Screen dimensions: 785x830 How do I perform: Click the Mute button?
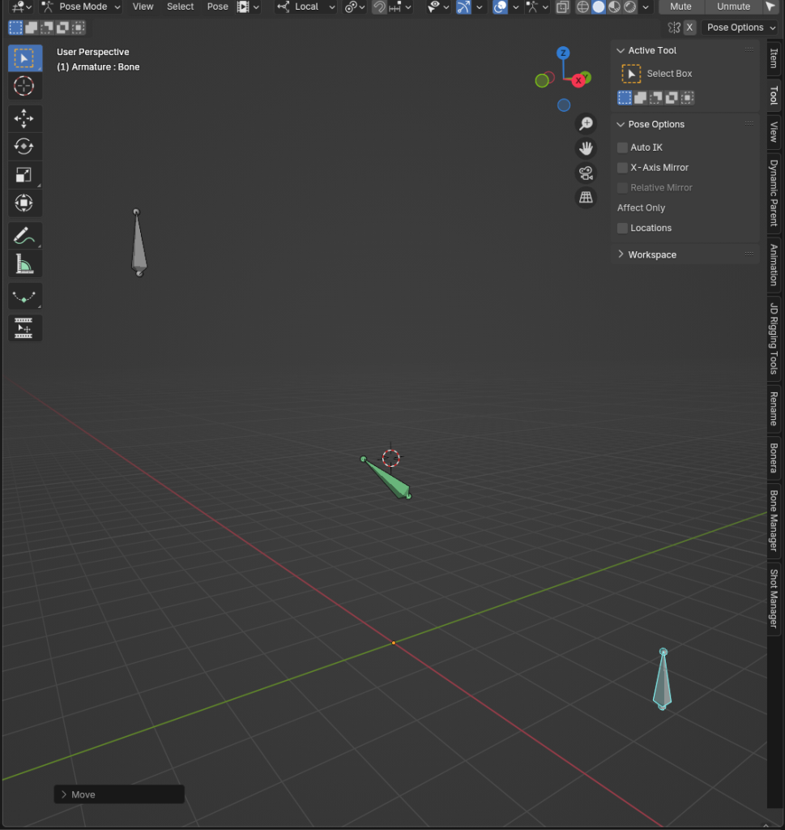point(680,6)
